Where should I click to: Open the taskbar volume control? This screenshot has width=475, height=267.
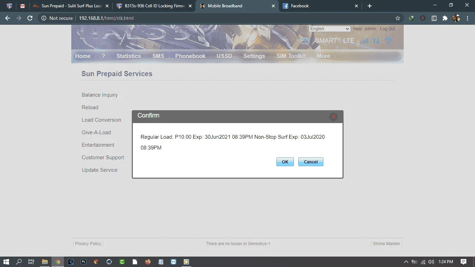tap(432, 262)
